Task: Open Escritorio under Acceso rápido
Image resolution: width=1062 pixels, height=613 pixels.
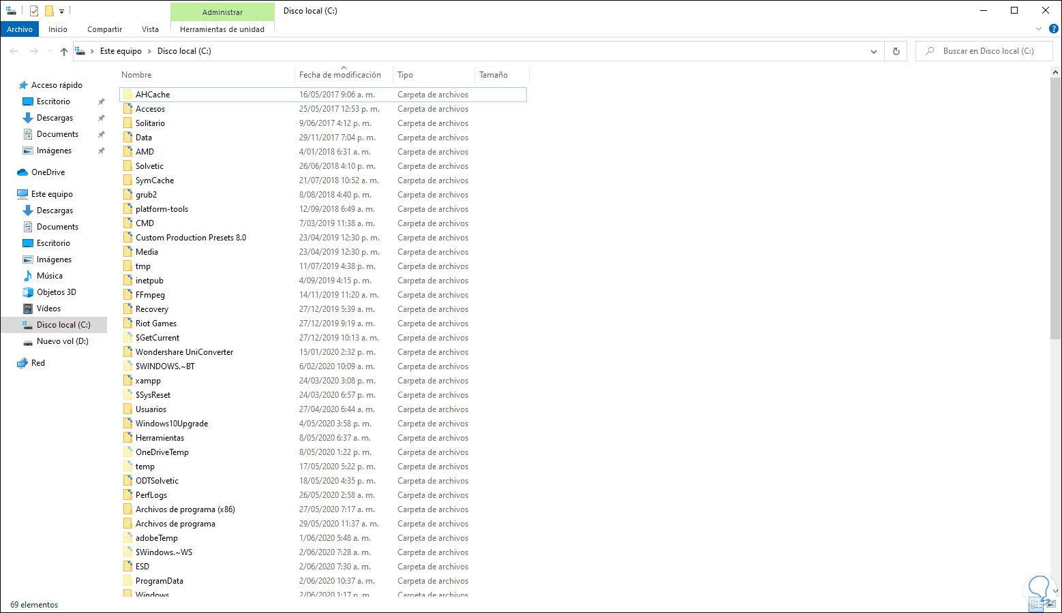Action: (53, 101)
